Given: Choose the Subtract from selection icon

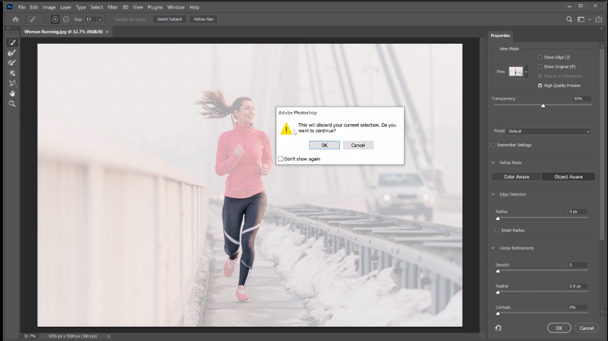Looking at the screenshot, I should click(x=66, y=19).
